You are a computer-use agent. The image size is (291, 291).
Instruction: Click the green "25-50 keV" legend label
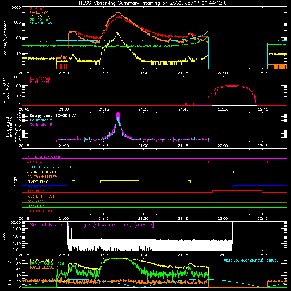click(40, 20)
